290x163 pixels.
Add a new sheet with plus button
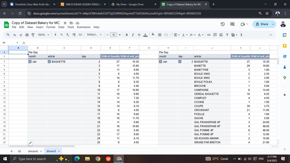coord(12,151)
